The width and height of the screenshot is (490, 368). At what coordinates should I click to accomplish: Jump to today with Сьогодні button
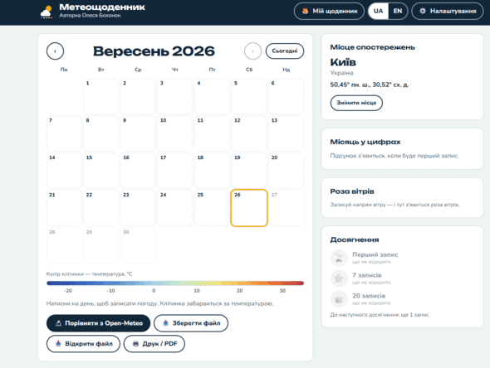285,51
